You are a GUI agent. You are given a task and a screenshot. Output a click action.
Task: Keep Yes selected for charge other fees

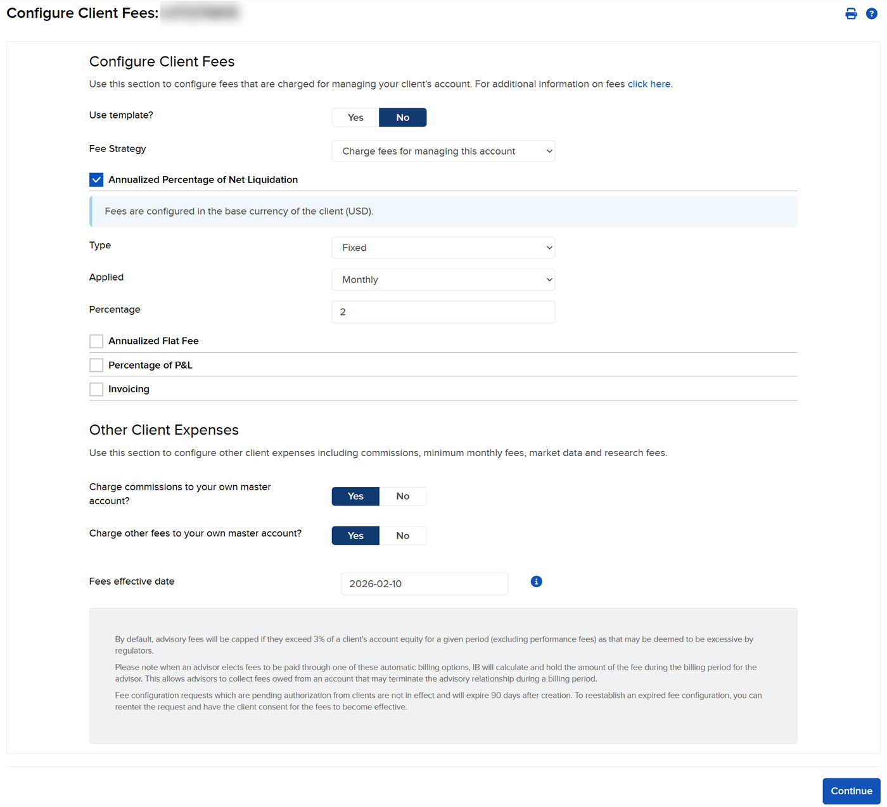point(355,535)
